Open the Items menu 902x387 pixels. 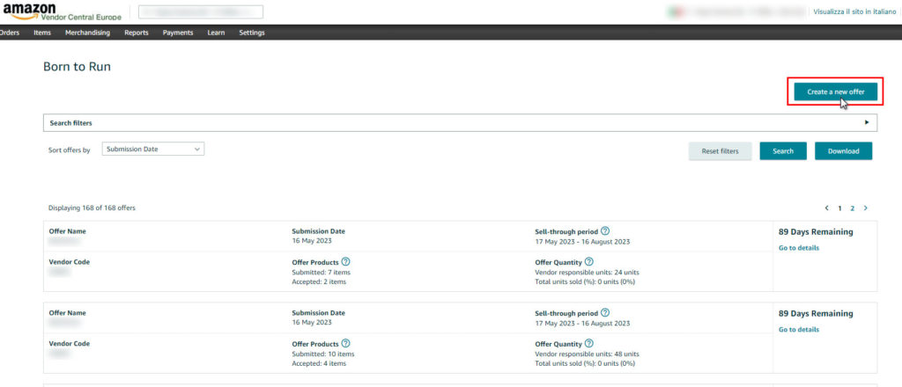[x=42, y=33]
